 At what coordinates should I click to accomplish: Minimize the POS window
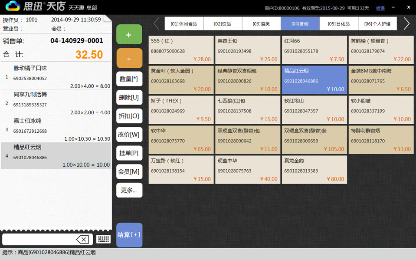pos(393,7)
